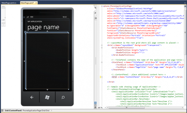Switch to the MainPage.xaml.cs tab
The image size is (187, 113).
[x=9, y=3]
